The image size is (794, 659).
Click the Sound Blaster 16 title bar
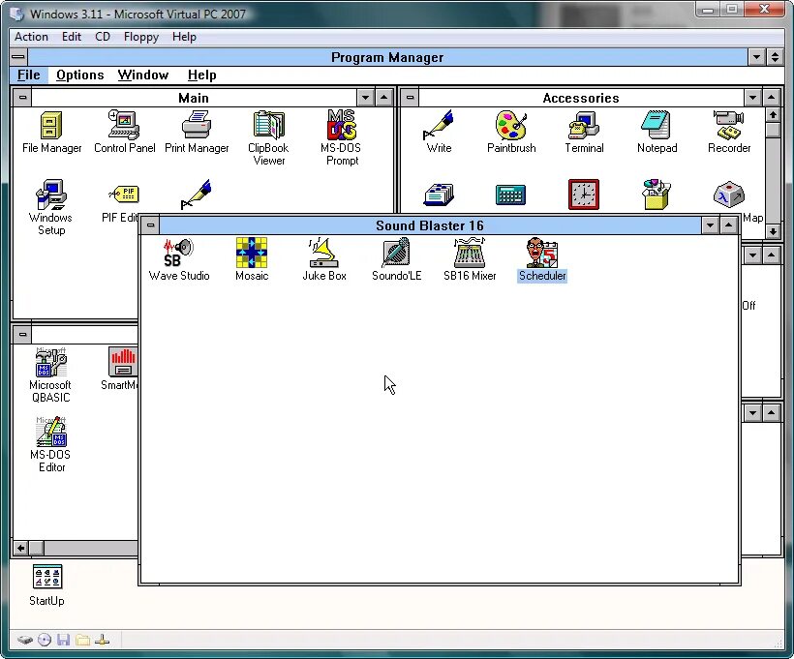pos(430,225)
